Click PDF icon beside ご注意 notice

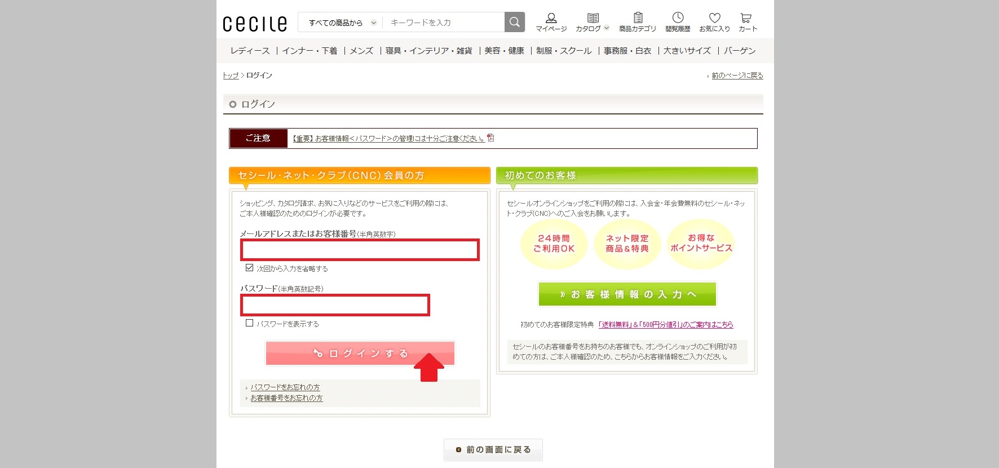coord(490,138)
